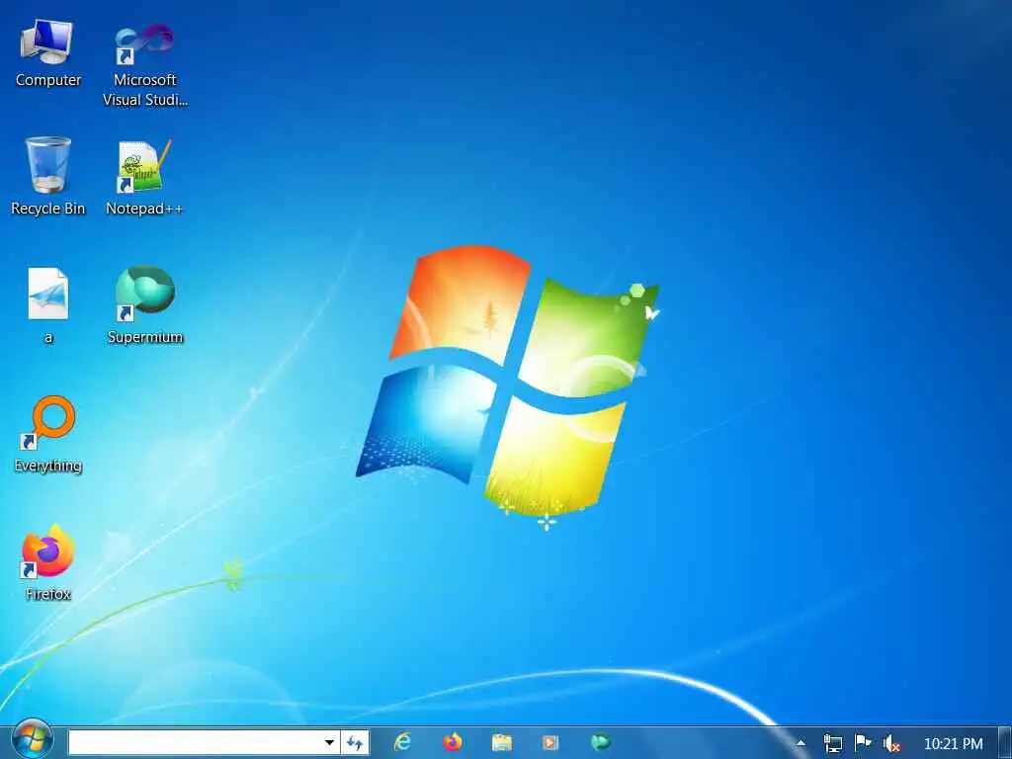Viewport: 1012px width, 759px height.
Task: Select the Recycle Bin icon
Action: click(47, 176)
